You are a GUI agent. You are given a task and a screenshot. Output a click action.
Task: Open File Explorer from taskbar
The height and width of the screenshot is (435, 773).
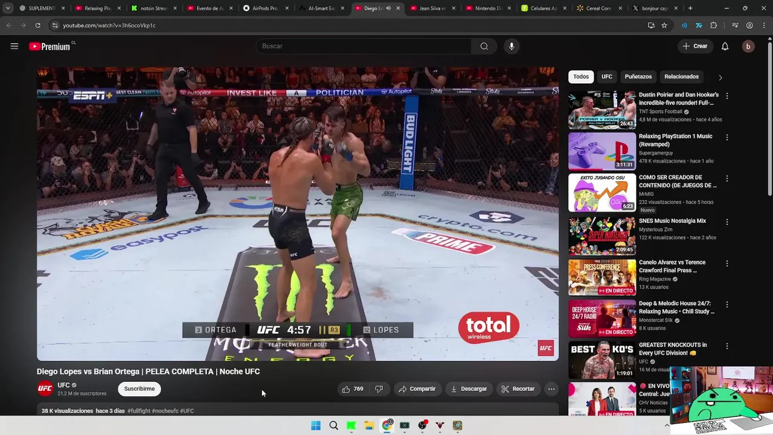pos(369,425)
